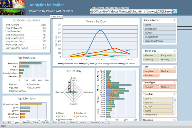This screenshot has width=192, height=128.
Task: Click the Analytics for Twitter heading
Action: click(47, 5)
